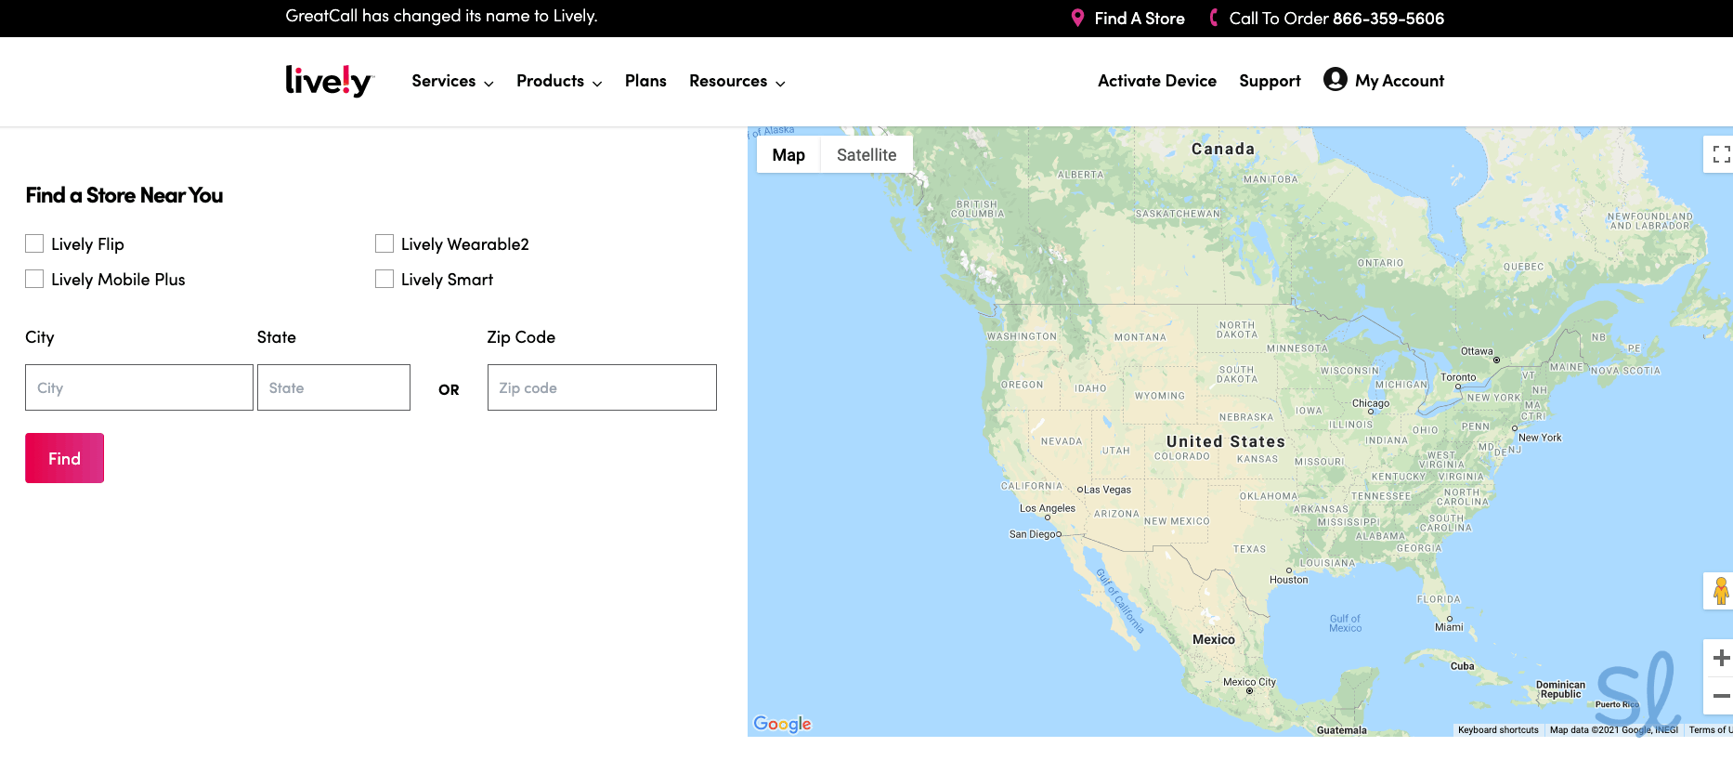Select the Street View pegman icon
This screenshot has width=1733, height=760.
coord(1720,591)
